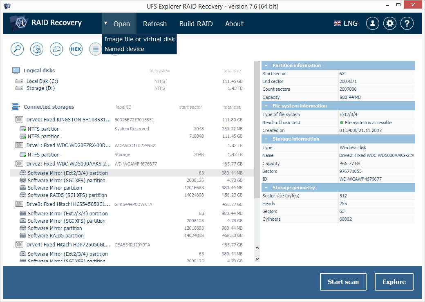Click Build RAID in the menu

click(196, 24)
